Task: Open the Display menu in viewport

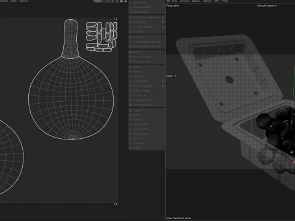Action: (x=196, y=1)
